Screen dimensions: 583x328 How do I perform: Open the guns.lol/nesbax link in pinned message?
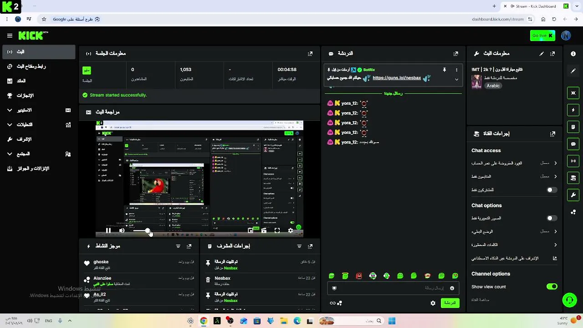397,78
